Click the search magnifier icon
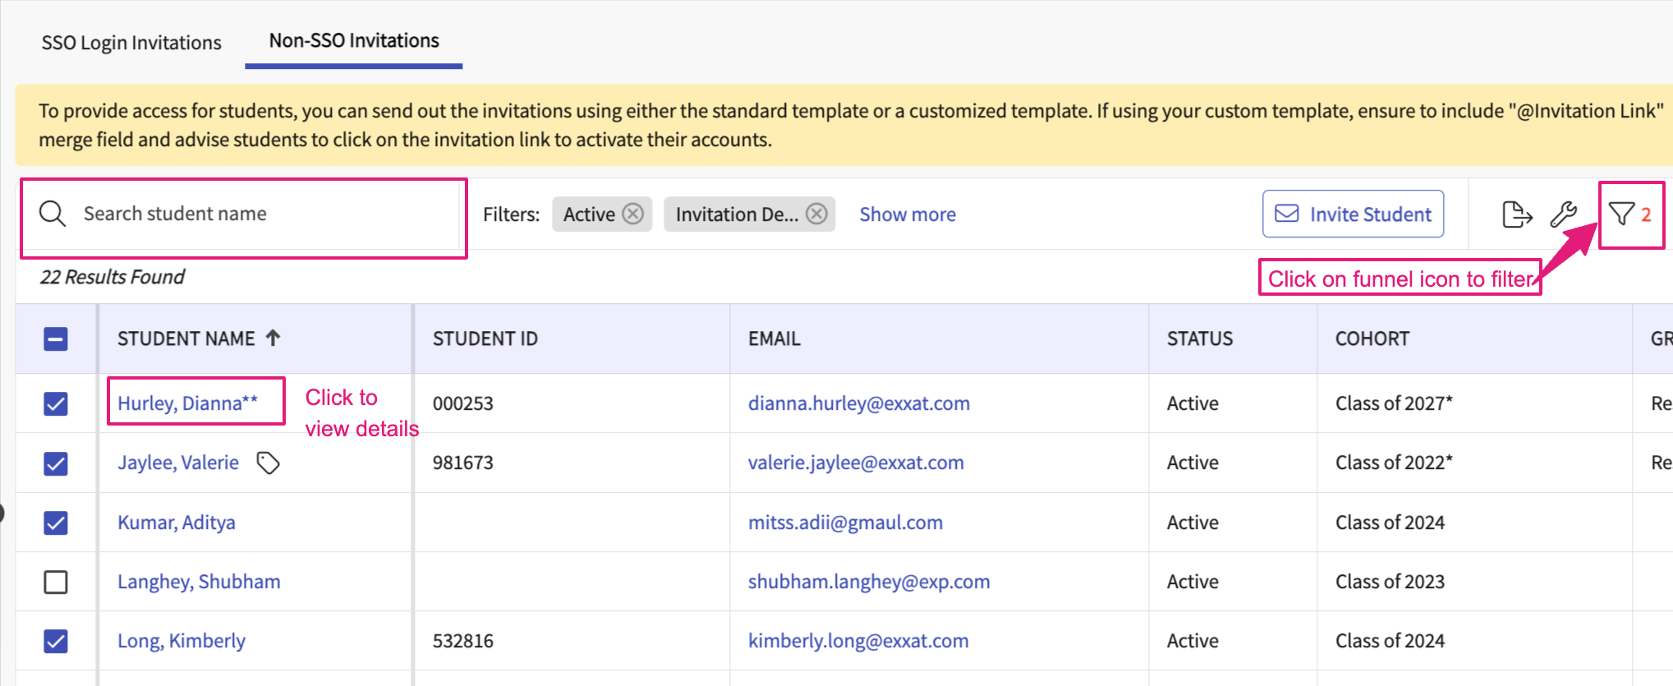This screenshot has width=1673, height=686. [x=53, y=214]
